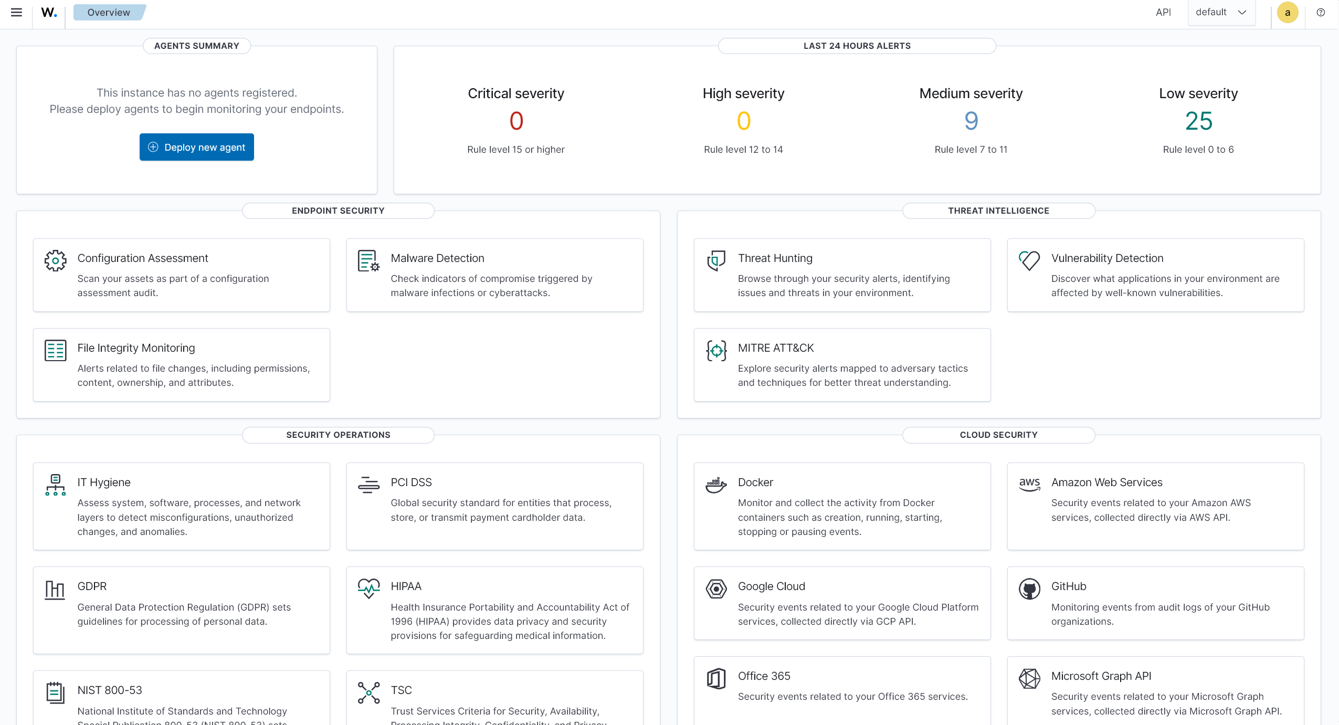
Task: Click the AGENTS SUMMARY heading
Action: [196, 46]
